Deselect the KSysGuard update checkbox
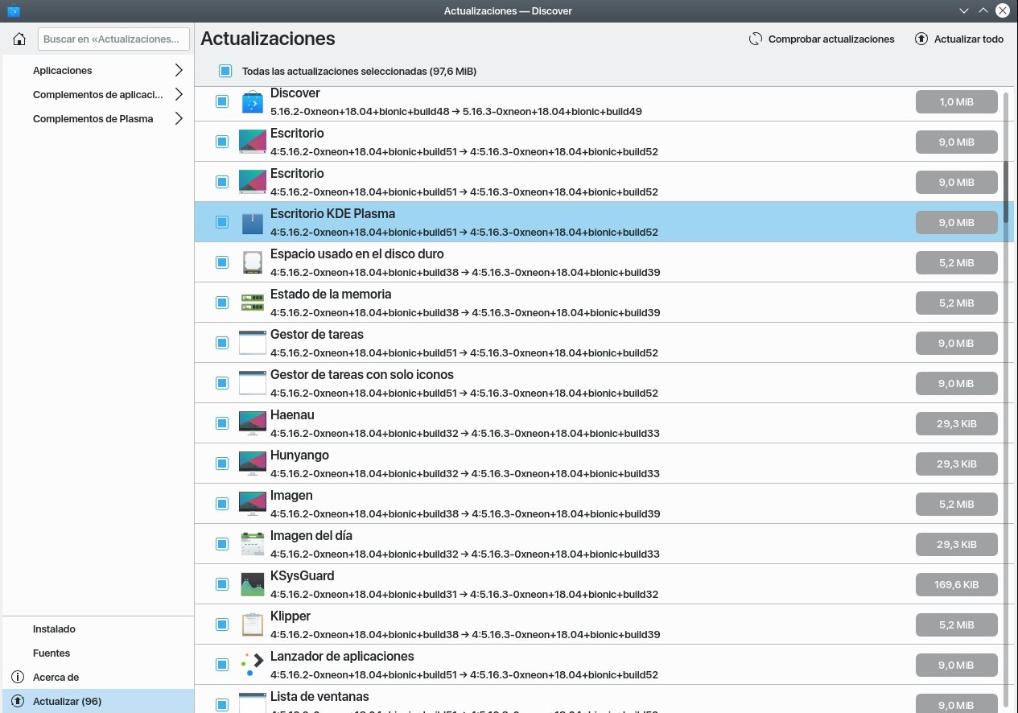 (x=222, y=584)
